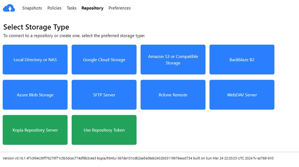The width and height of the screenshot is (299, 167).
Task: Choose Local Directory or NAS storage
Action: [35, 60]
